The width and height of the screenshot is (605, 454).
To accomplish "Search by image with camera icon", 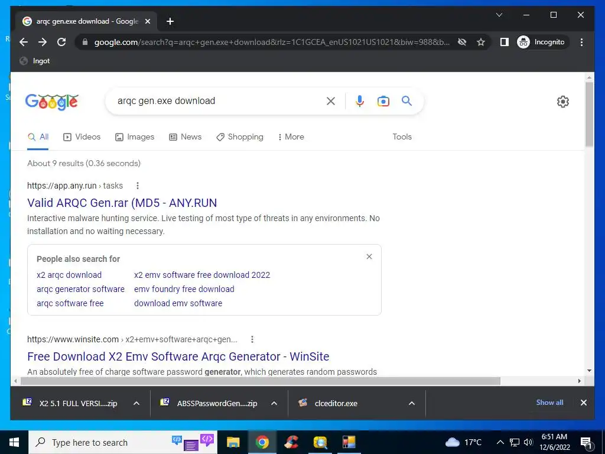I will click(383, 101).
